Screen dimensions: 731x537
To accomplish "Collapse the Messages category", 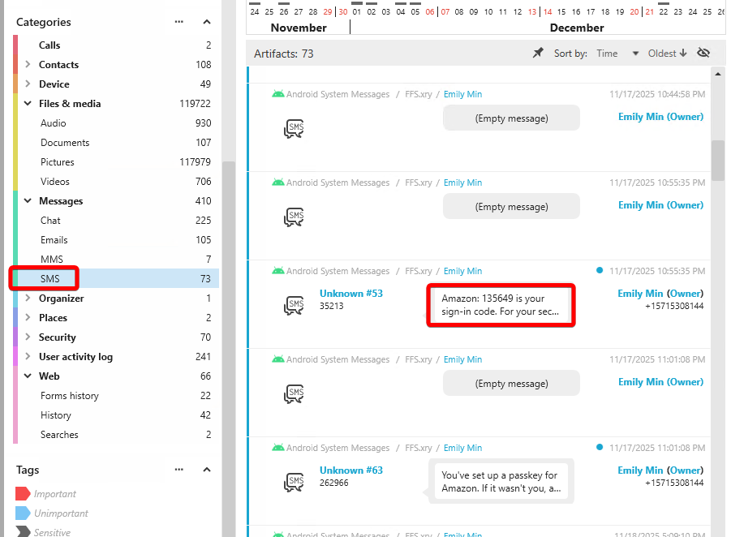I will click(28, 201).
